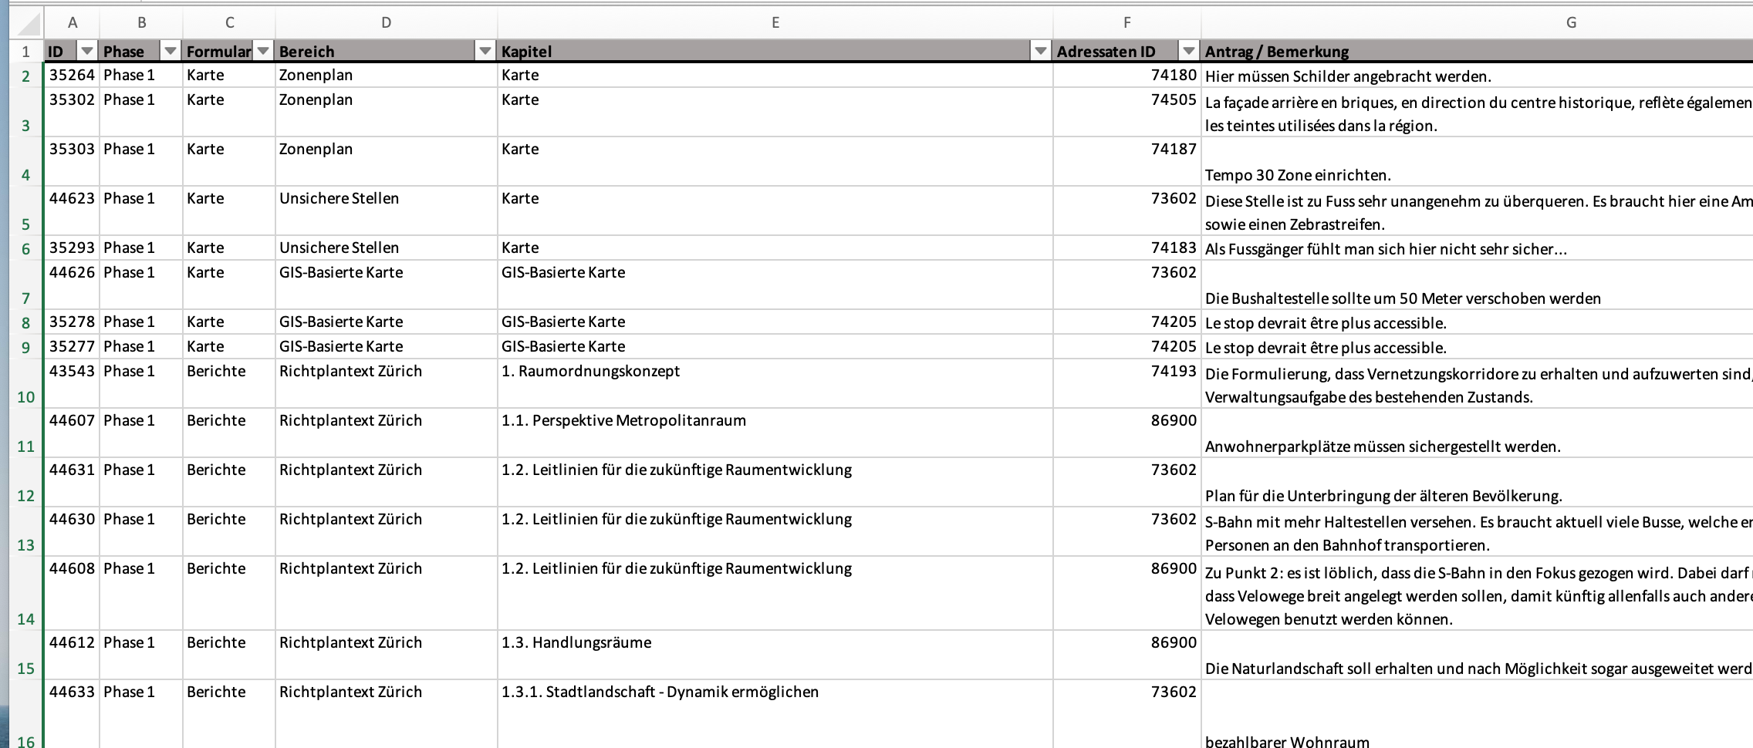The image size is (1753, 748).
Task: Open the Bereich column filter dropdown
Action: 485,51
